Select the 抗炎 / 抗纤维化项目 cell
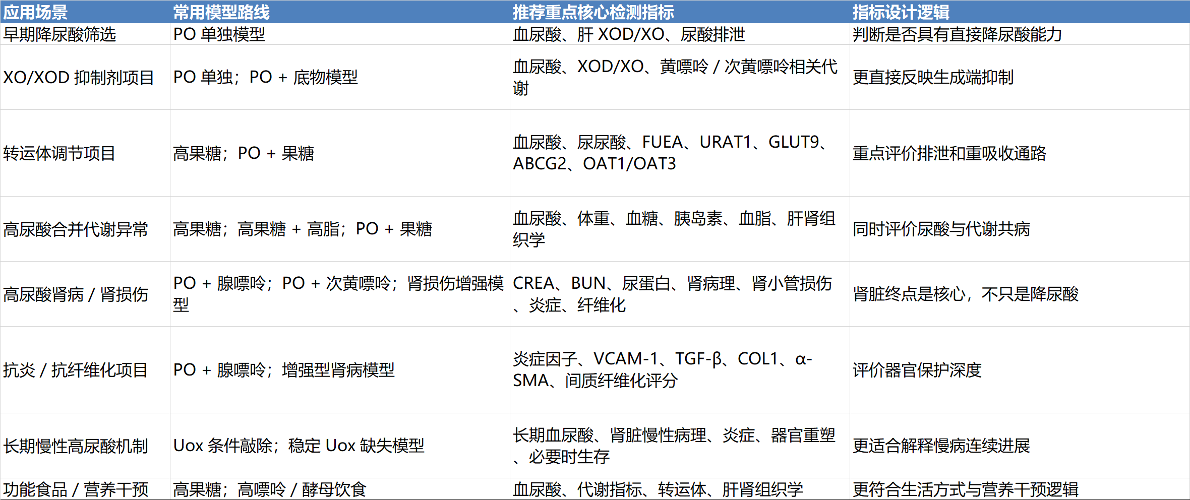This screenshot has width=1190, height=500. point(76,370)
